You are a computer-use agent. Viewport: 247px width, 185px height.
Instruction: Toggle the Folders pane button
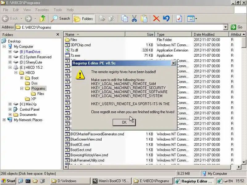tap(83, 19)
